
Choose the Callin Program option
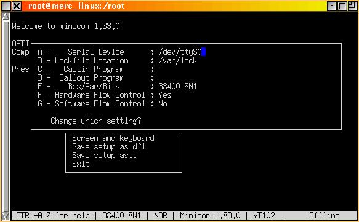coord(96,69)
